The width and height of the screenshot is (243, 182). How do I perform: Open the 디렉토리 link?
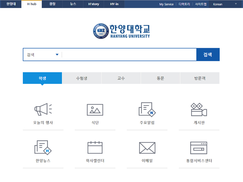click(x=184, y=4)
